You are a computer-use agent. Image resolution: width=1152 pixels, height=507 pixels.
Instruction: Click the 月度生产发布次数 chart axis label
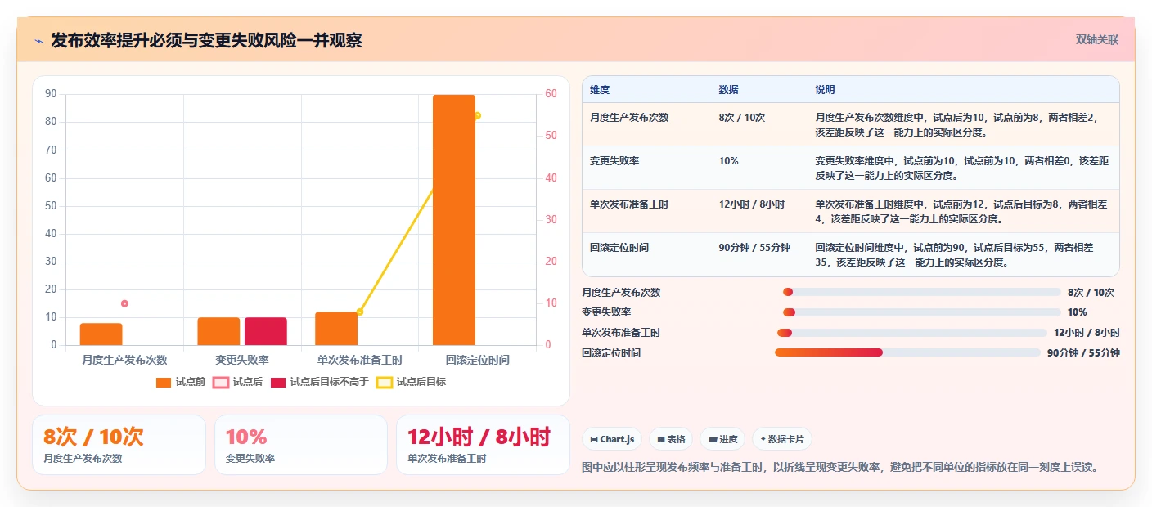pyautogui.click(x=124, y=361)
